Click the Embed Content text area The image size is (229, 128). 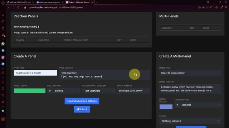coord(190,89)
